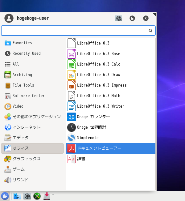Image resolution: width=185 pixels, height=201 pixels.
Task: Open LibreOffice 6.3 Base database icon
Action: pyautogui.click(x=72, y=54)
